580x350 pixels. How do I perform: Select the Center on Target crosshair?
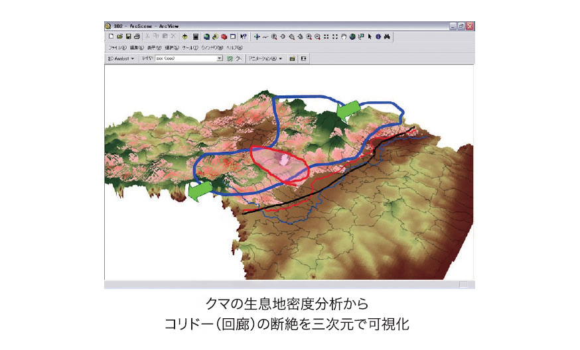click(283, 36)
